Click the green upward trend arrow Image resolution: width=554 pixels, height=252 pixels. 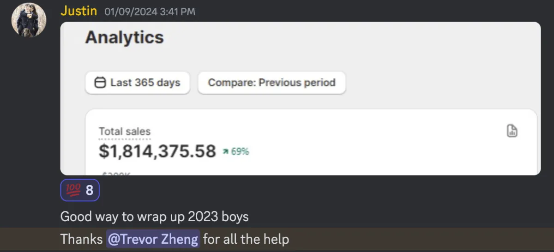[225, 152]
